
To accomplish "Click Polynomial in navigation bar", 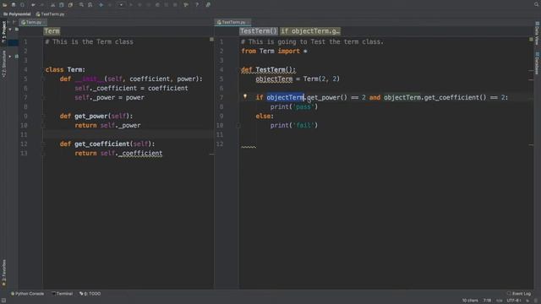I will (x=17, y=14).
